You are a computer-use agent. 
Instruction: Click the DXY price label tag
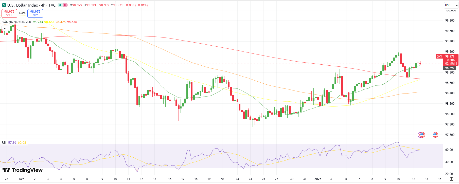(x=439, y=57)
